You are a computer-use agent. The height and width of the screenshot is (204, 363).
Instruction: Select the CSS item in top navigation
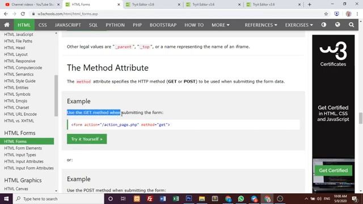coord(43,25)
